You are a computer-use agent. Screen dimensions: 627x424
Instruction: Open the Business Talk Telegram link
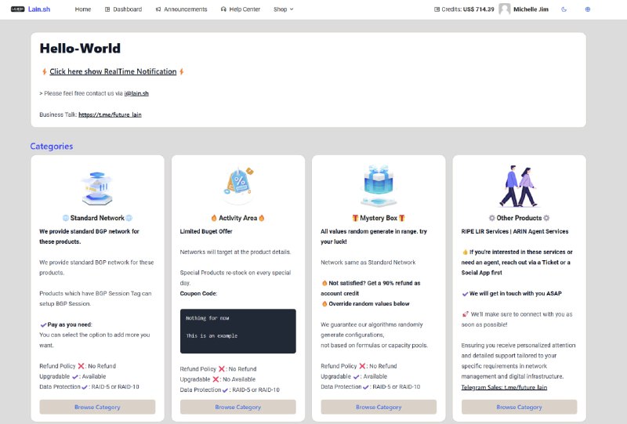coord(110,114)
